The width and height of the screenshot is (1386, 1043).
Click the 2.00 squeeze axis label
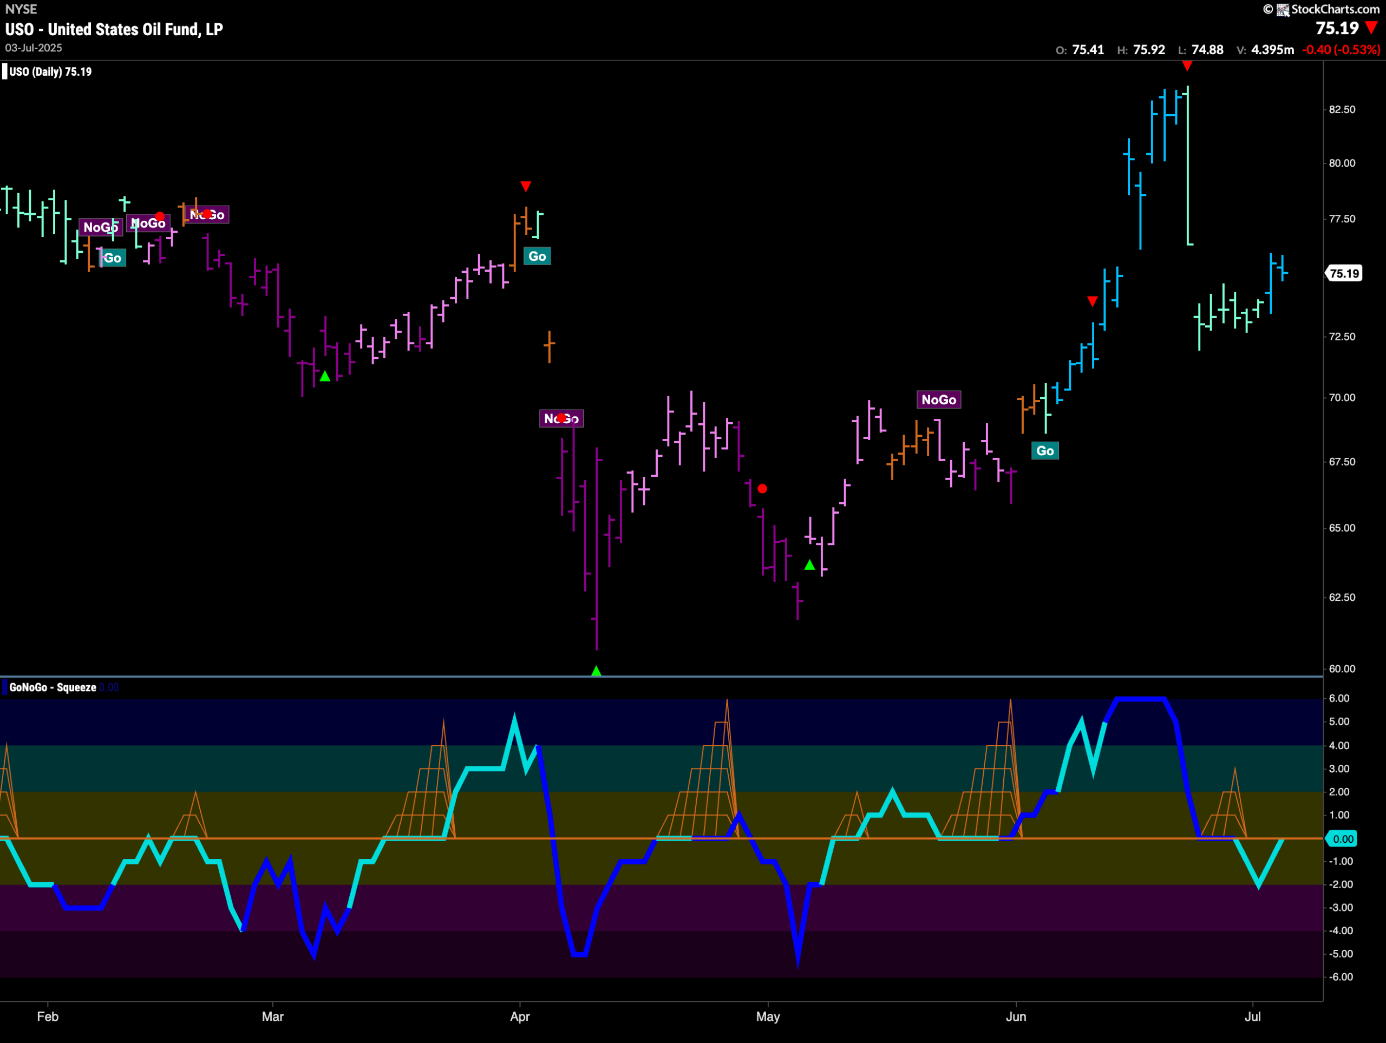pyautogui.click(x=1339, y=792)
